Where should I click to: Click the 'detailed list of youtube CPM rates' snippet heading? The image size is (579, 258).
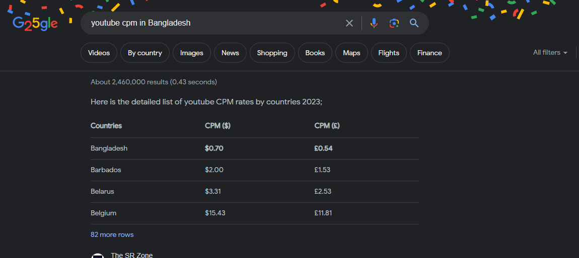point(206,102)
